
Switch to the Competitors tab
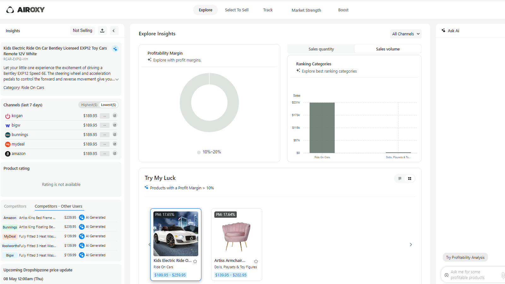tap(15, 206)
